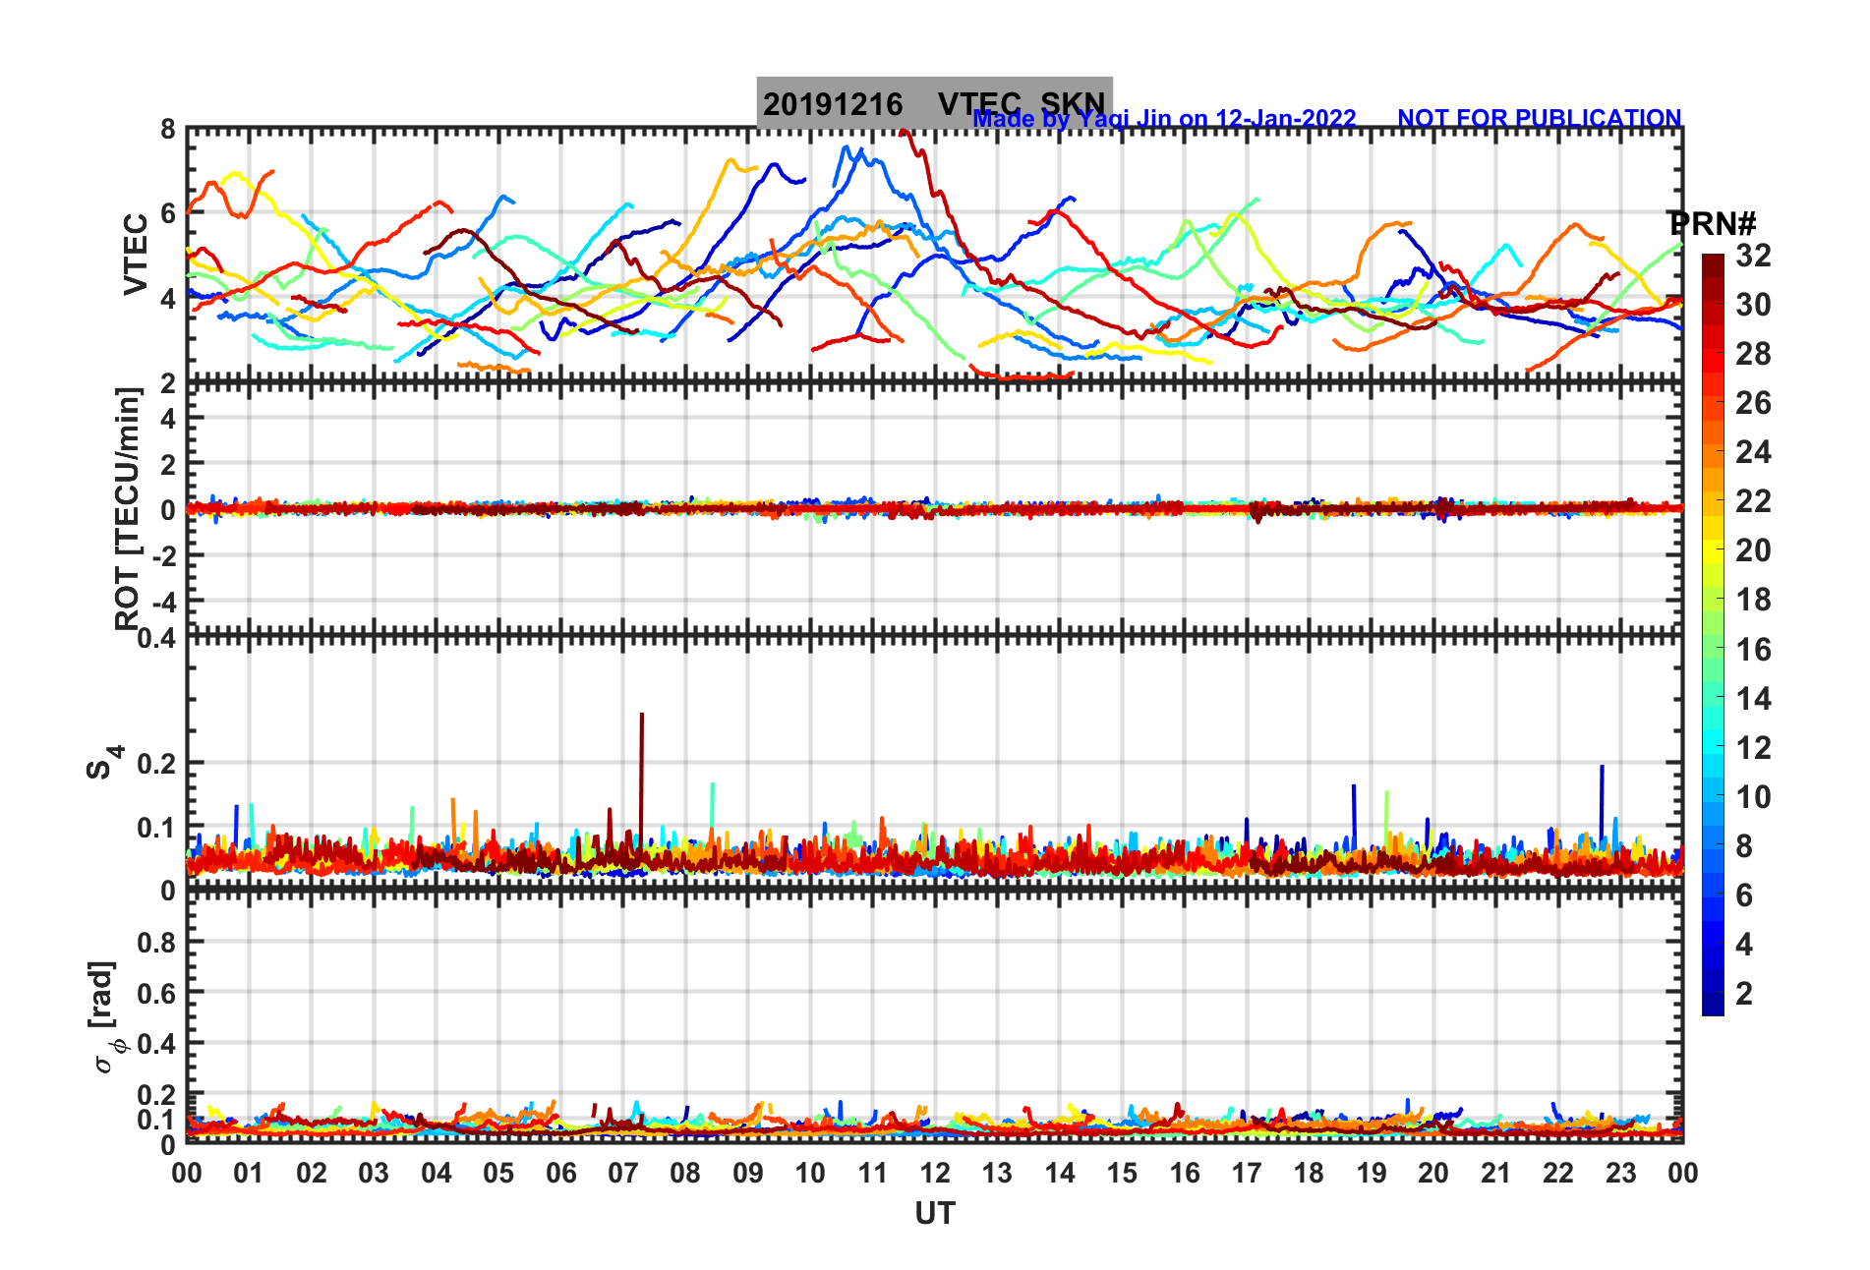Screen dimensions: 1870x1270
Task: Click colorbar tick label 20
Action: click(1753, 550)
